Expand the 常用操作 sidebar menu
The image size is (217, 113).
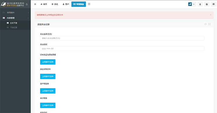click(x=15, y=13)
